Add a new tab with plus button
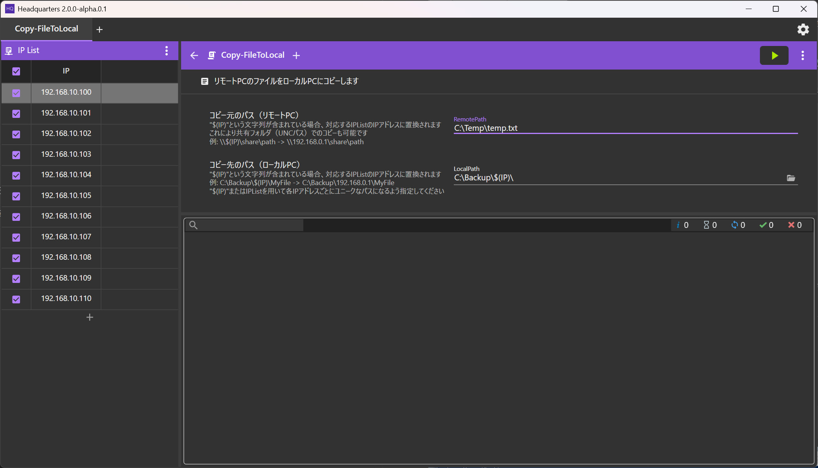Screen dimensions: 818x468 pyautogui.click(x=99, y=29)
